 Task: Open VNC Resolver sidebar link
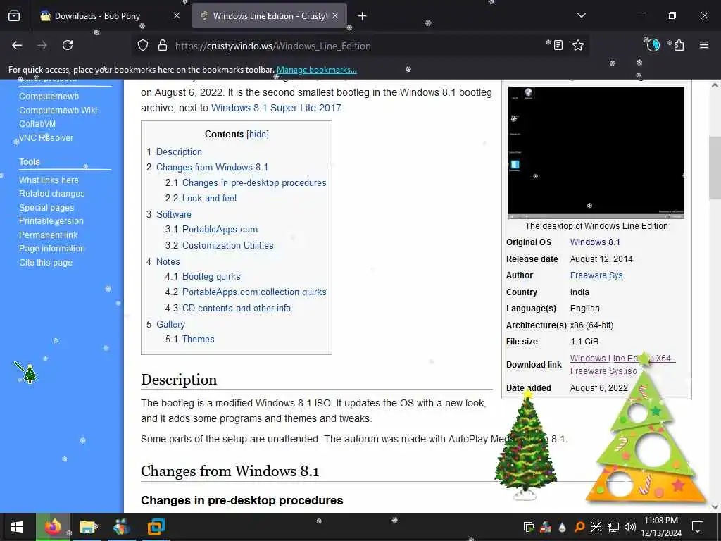pos(46,137)
